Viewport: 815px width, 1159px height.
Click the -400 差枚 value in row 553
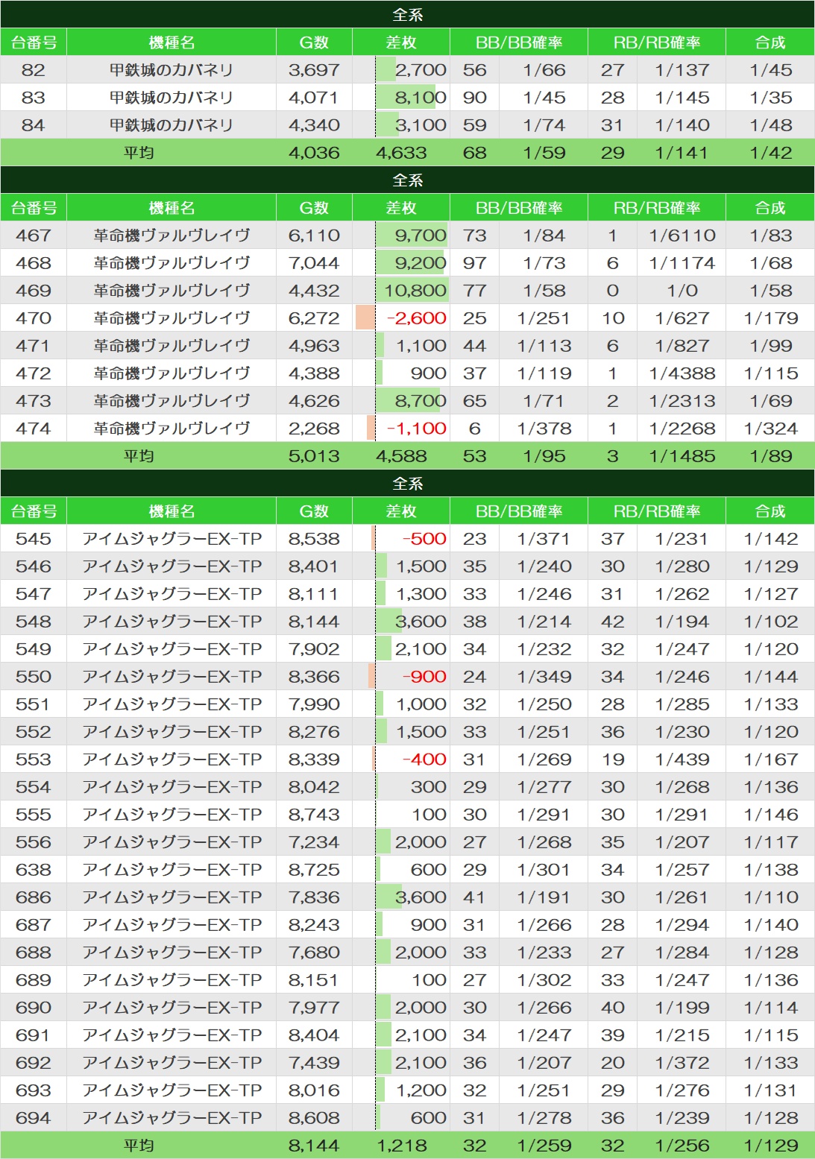[x=424, y=759]
